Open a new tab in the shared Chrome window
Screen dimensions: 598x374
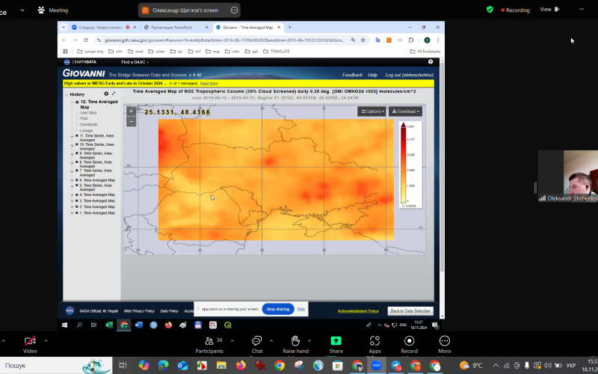coord(290,28)
